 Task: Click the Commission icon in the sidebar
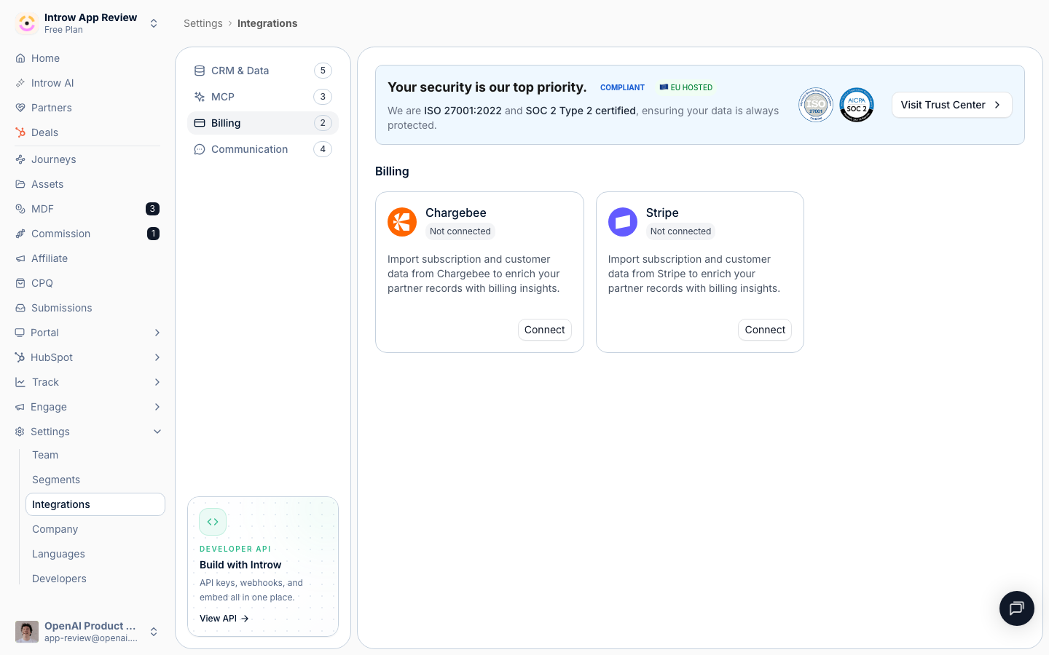tap(20, 234)
